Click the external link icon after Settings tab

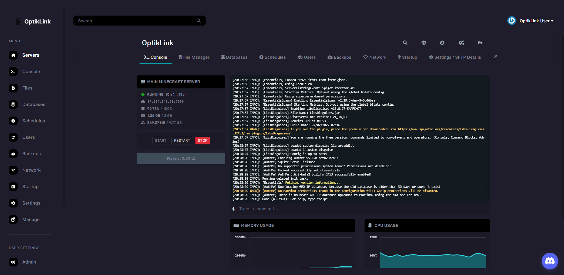click(495, 57)
